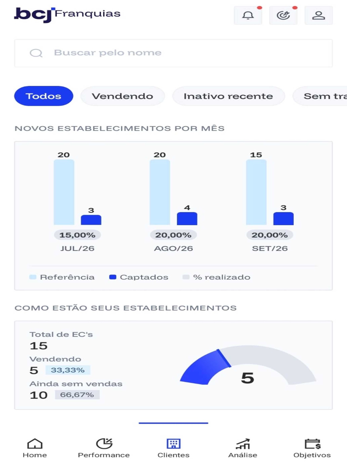Click the % realizado legend swatch
This screenshot has height=463, width=347.
point(186,277)
